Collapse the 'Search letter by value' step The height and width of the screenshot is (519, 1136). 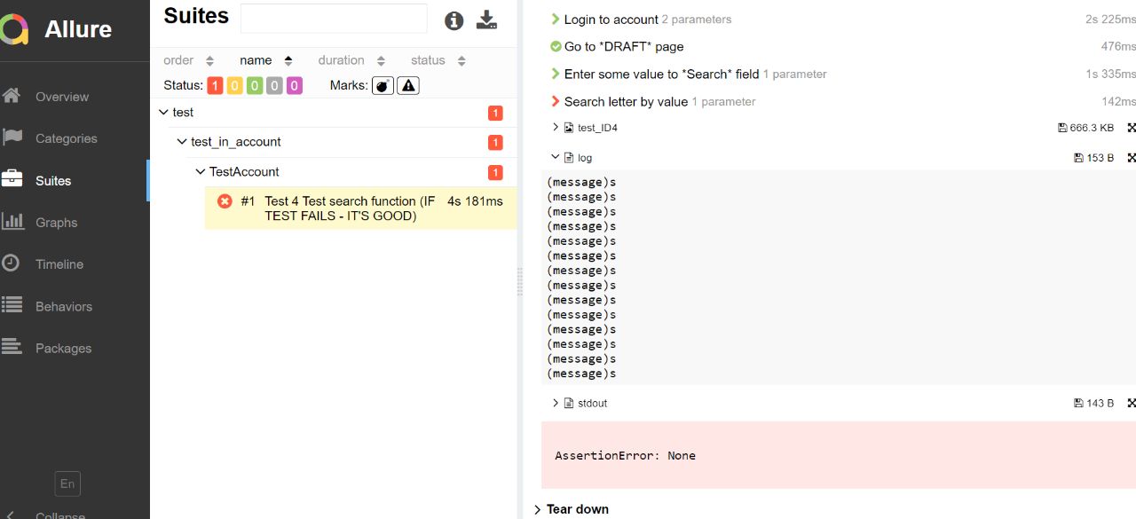pos(556,101)
